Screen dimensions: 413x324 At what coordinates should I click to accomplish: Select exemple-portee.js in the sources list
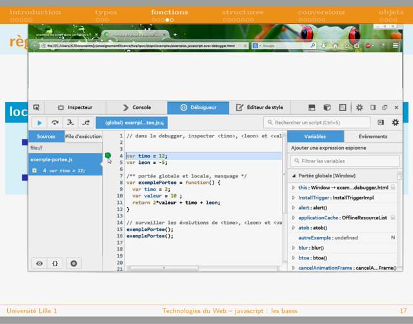coord(50,159)
